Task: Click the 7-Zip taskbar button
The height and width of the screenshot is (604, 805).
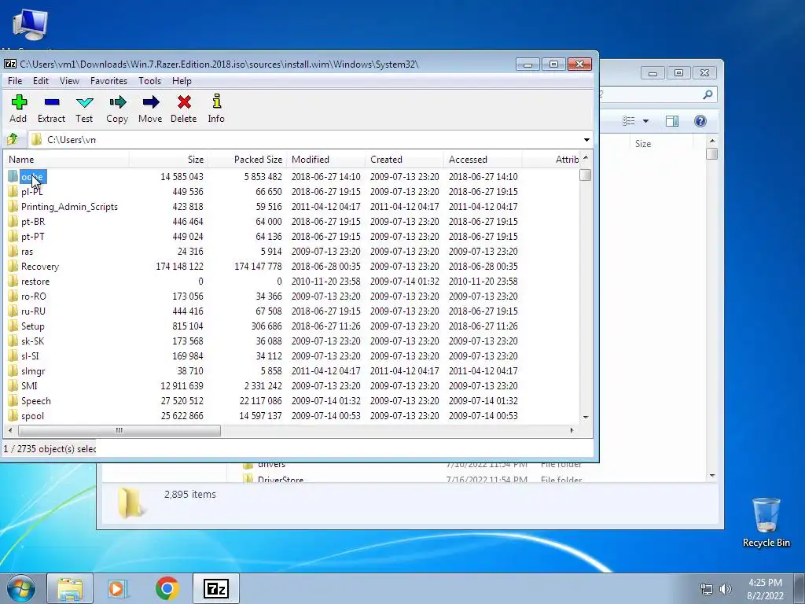Action: [215, 588]
